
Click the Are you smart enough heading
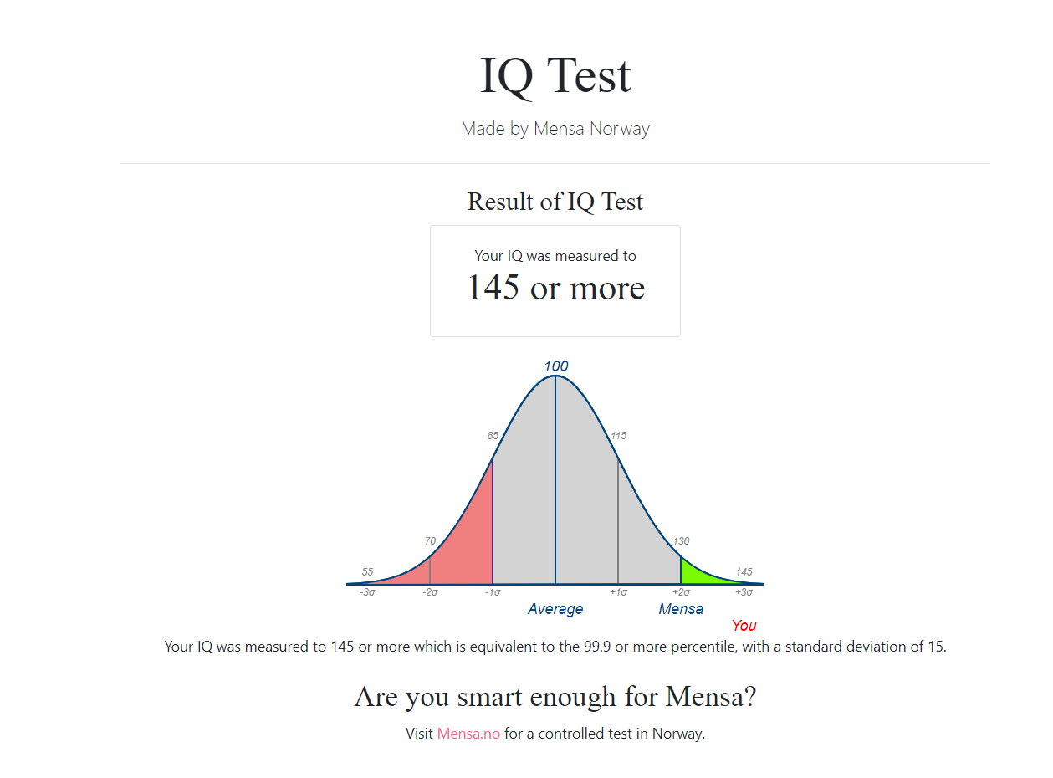[555, 697]
